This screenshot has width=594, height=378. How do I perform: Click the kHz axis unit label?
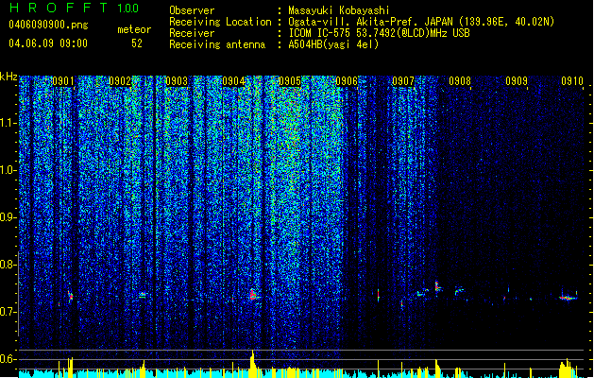[x=8, y=77]
